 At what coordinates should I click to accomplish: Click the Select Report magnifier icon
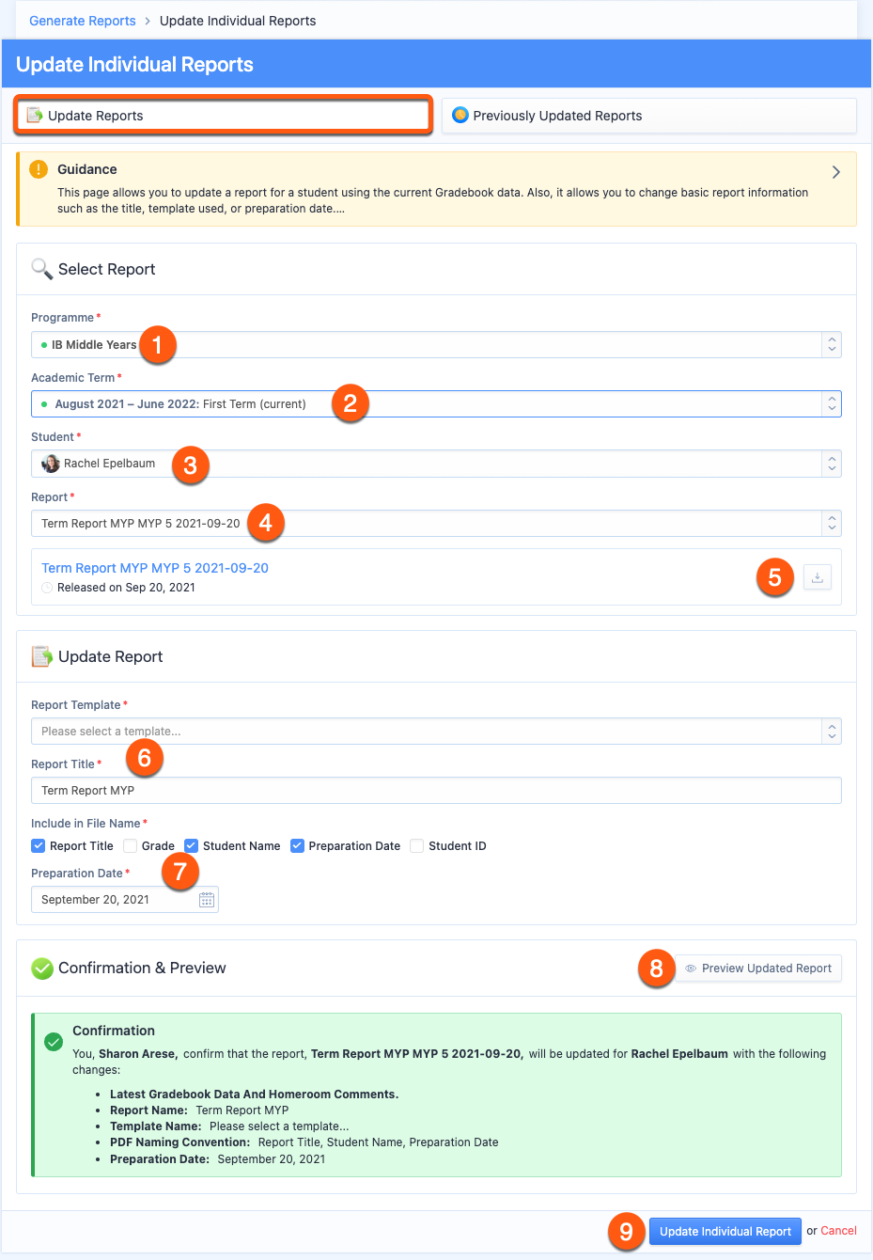click(x=42, y=269)
